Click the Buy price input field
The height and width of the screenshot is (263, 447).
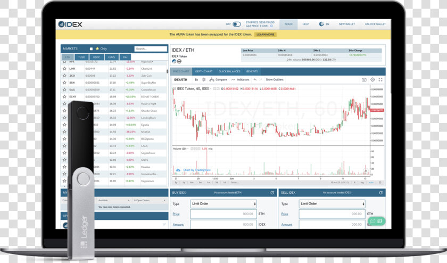click(x=223, y=214)
